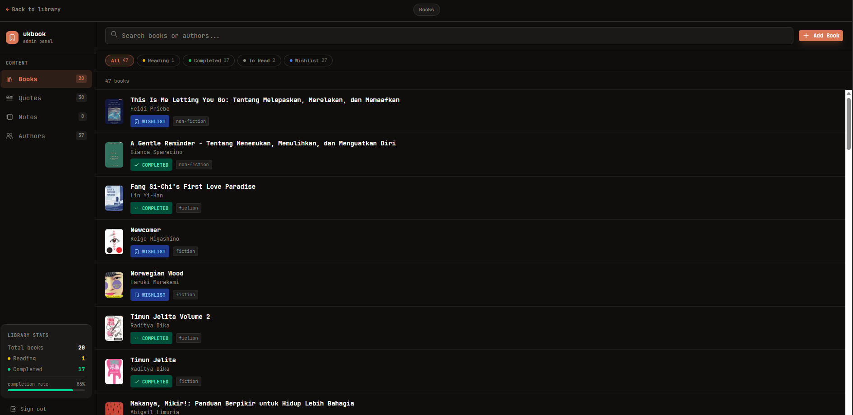Filter books by Completed status
This screenshot has width=853, height=415.
point(209,61)
